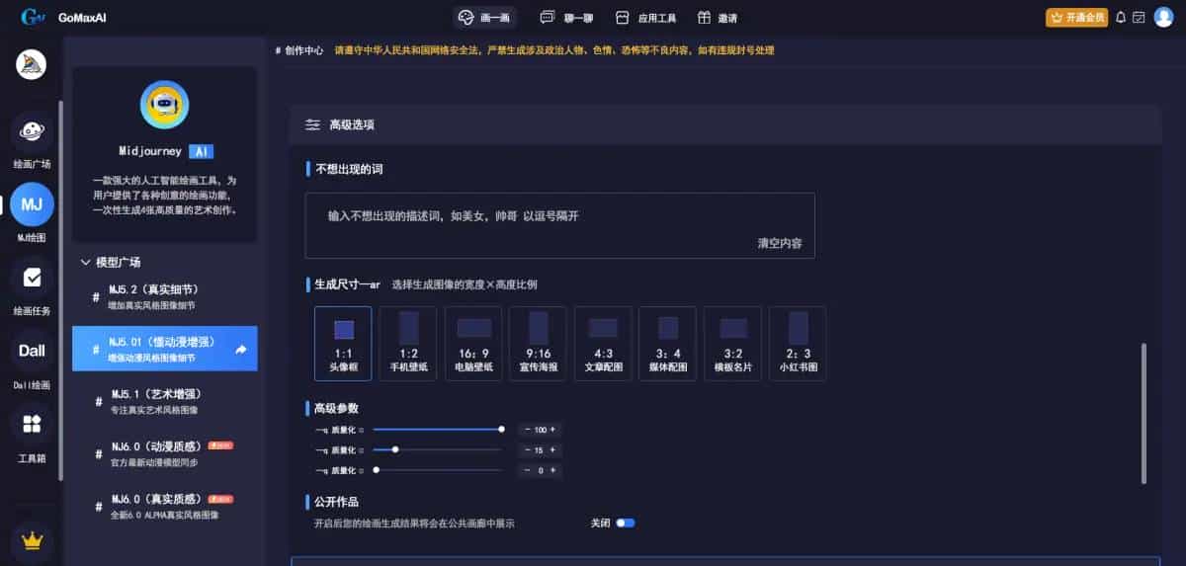Choose 3:2 横板名片 ratio
1186x566 pixels.
tap(732, 344)
